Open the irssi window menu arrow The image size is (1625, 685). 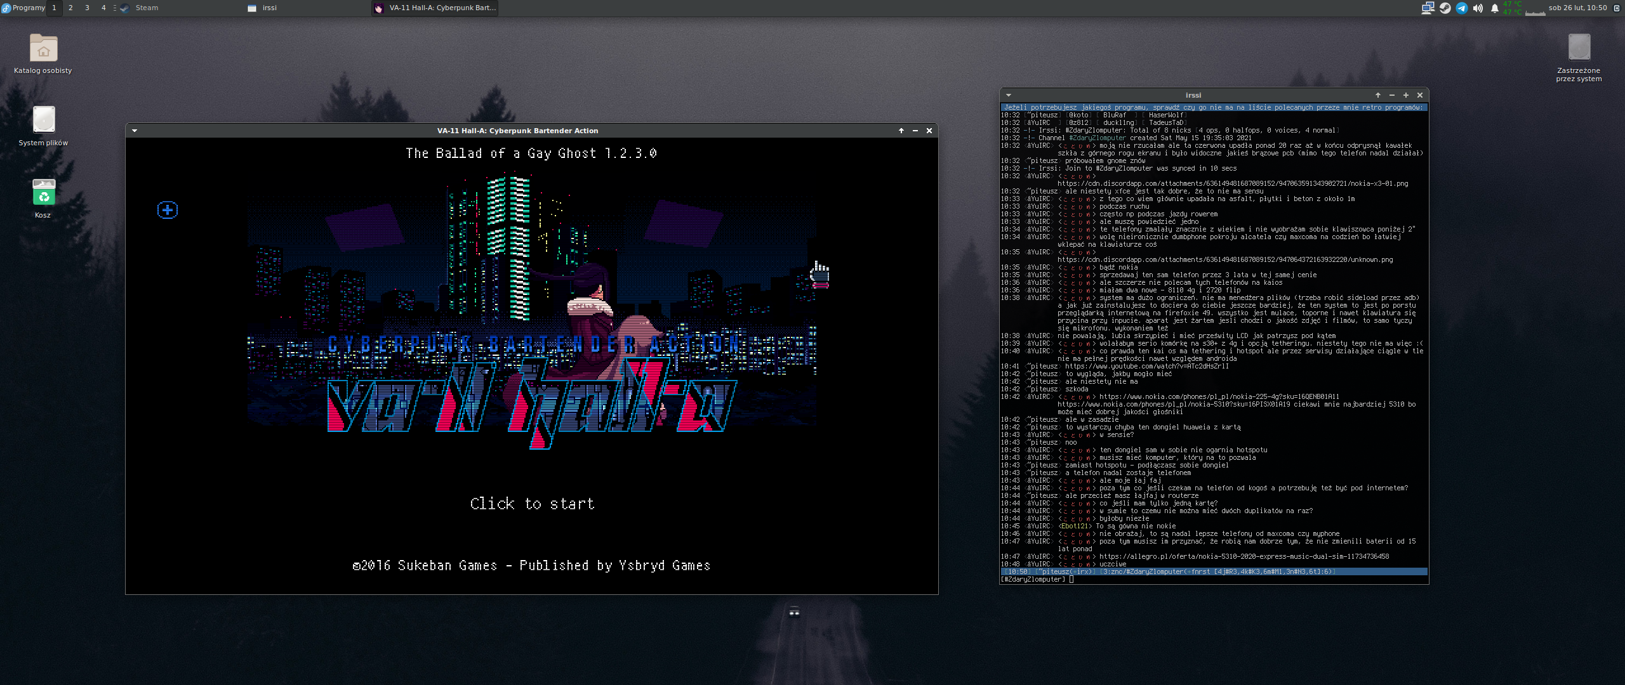(x=1008, y=95)
